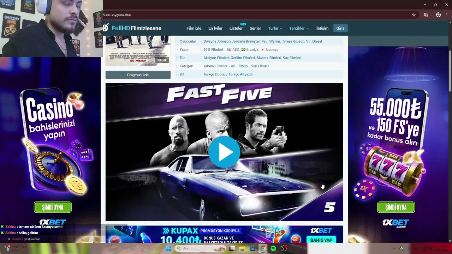Open Spotify from the taskbar
This screenshot has width=452, height=254.
(x=273, y=248)
